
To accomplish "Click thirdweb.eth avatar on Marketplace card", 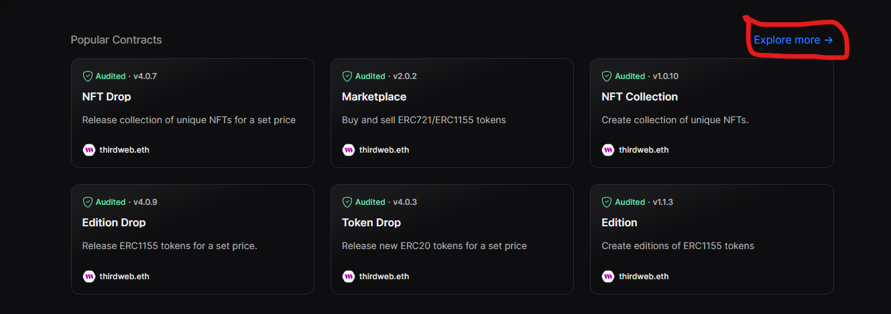I will tap(348, 150).
